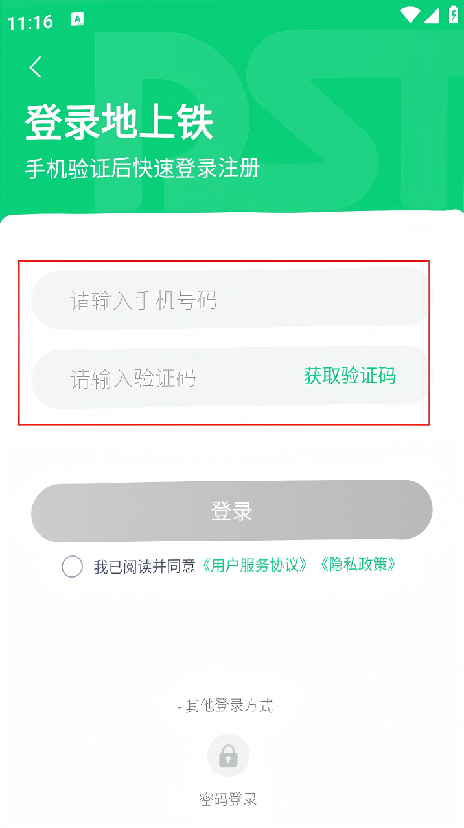Open password login via lock icon

[x=228, y=755]
